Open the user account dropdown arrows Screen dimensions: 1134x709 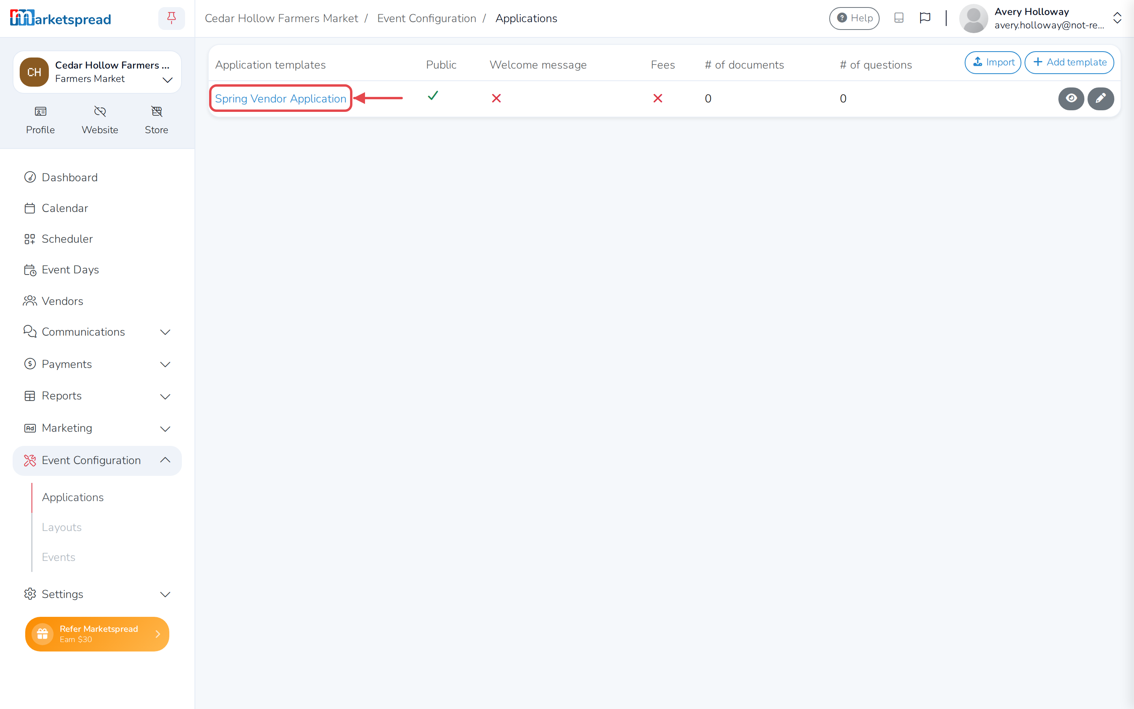pos(1117,18)
